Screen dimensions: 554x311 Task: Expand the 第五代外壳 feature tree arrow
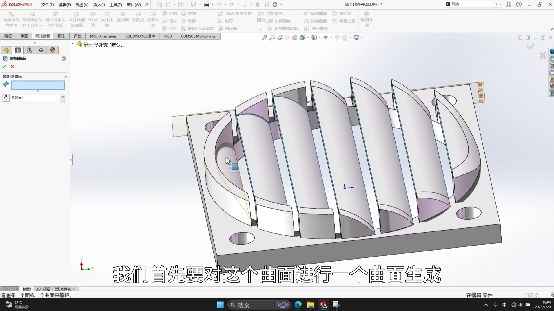click(x=72, y=44)
